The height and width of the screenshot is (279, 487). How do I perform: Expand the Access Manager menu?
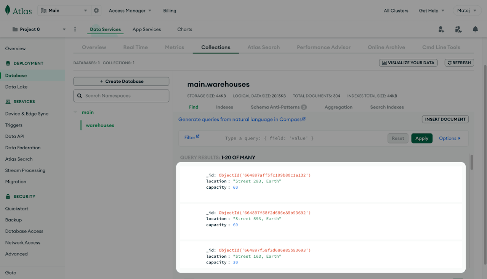130,11
